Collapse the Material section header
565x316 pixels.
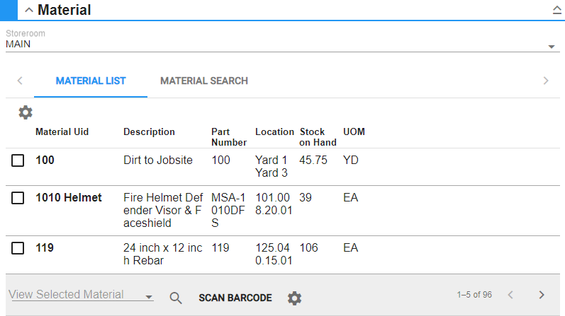[29, 10]
